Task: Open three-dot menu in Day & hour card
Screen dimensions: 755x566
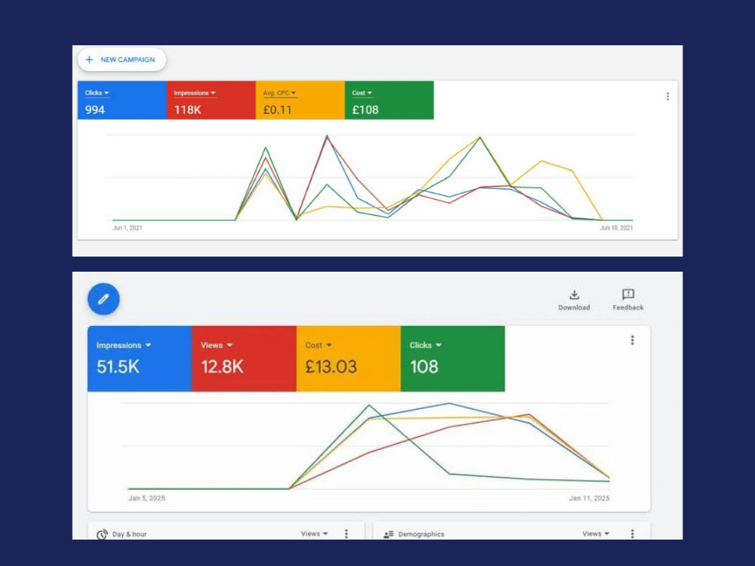Action: point(347,534)
